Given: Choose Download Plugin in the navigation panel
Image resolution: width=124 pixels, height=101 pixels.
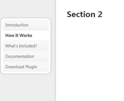Looking at the screenshot, I should 26,67.
